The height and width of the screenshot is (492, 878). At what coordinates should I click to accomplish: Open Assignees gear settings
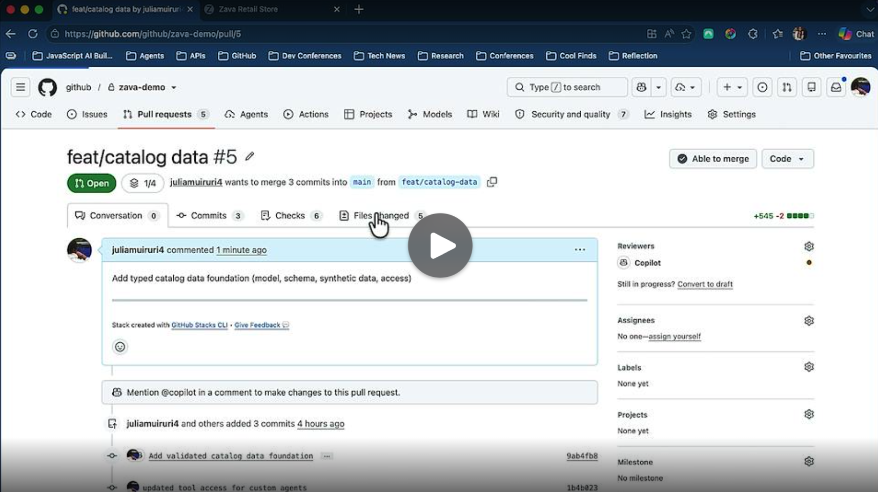809,321
